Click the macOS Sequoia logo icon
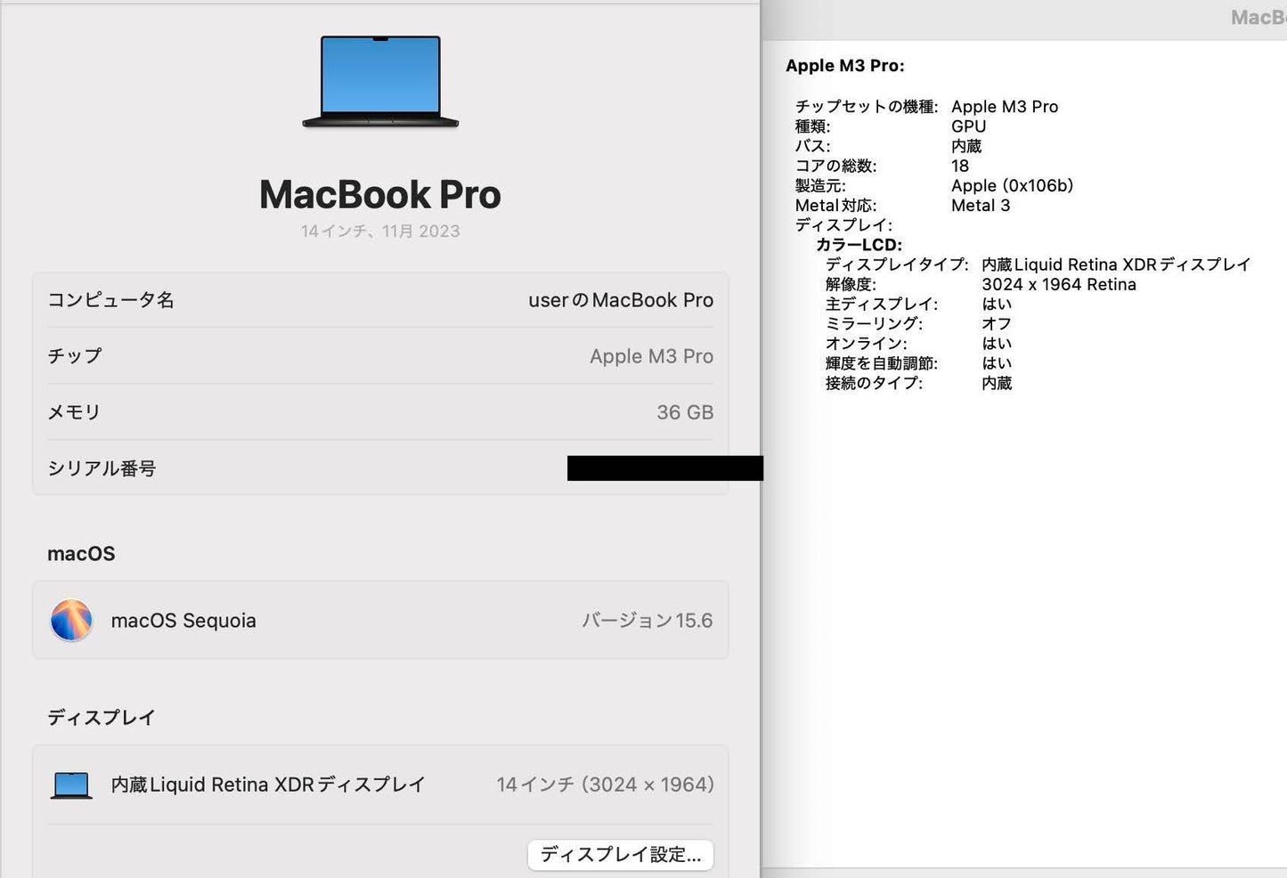Screen dimensions: 1287x878 (x=70, y=620)
